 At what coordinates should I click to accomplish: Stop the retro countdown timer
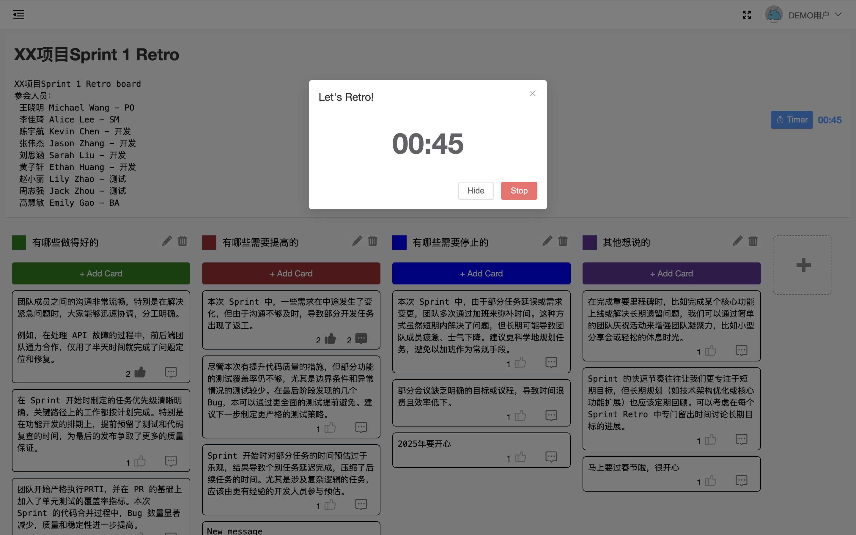pyautogui.click(x=519, y=191)
